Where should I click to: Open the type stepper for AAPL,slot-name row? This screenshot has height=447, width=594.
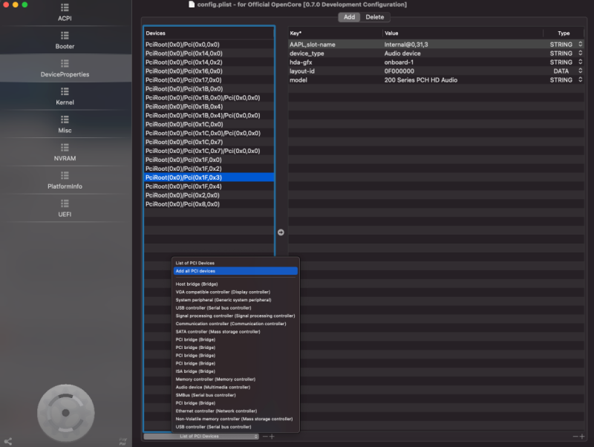(581, 45)
